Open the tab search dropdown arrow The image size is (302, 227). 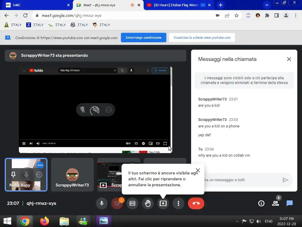(x=267, y=5)
